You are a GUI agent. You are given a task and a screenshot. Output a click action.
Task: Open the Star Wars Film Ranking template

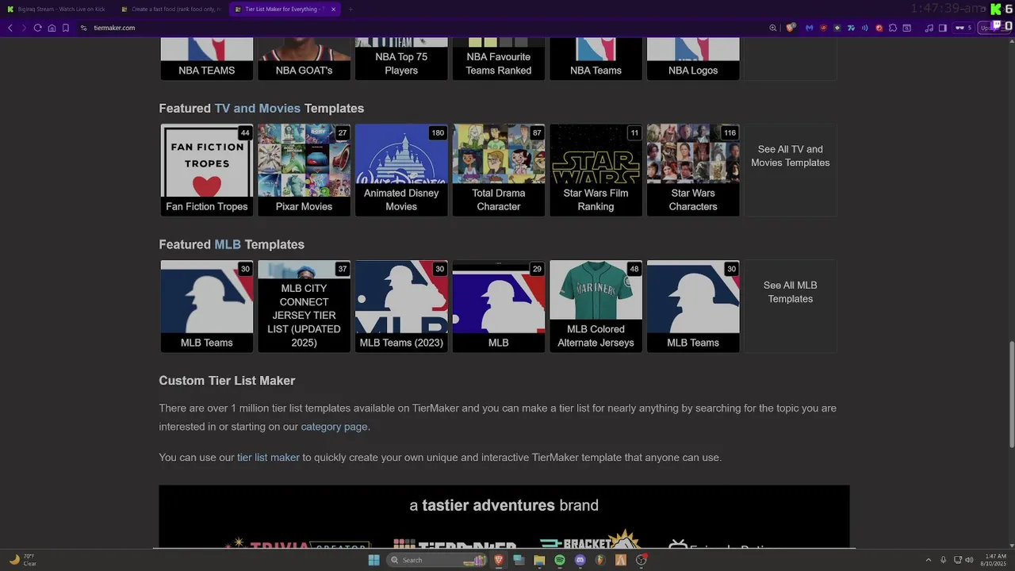tap(596, 170)
